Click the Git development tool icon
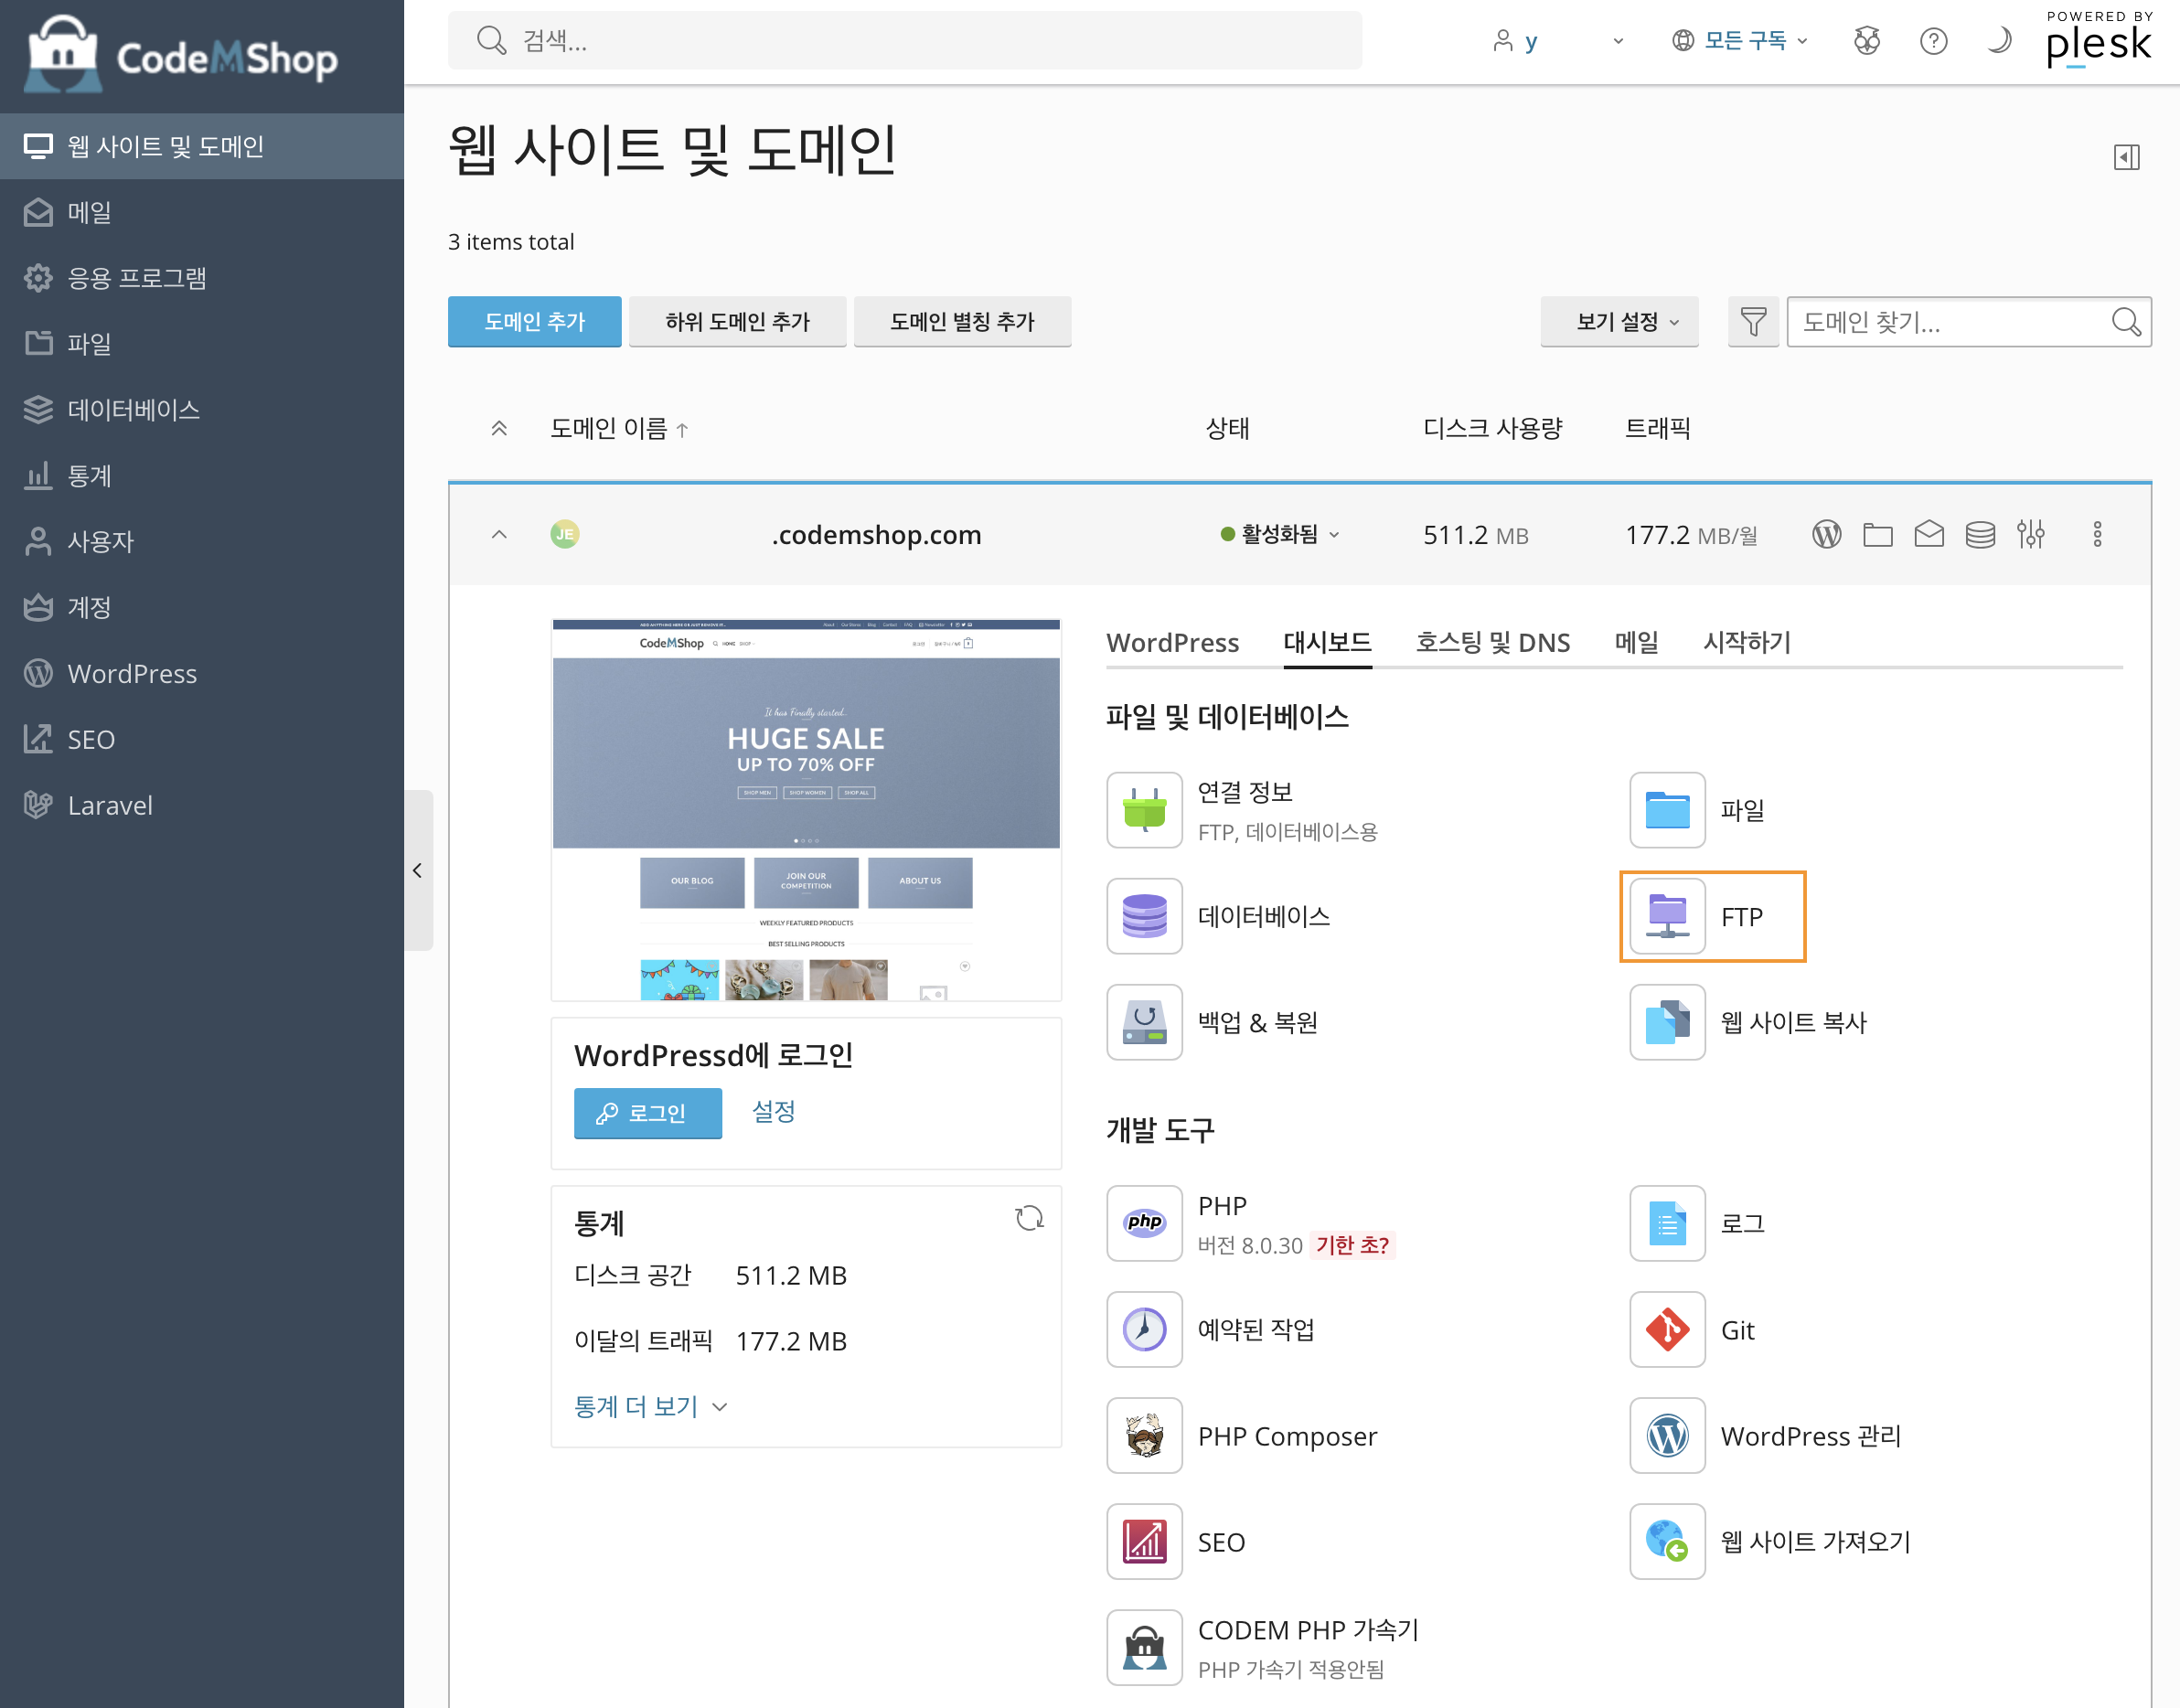The height and width of the screenshot is (1708, 2180). (x=1667, y=1329)
